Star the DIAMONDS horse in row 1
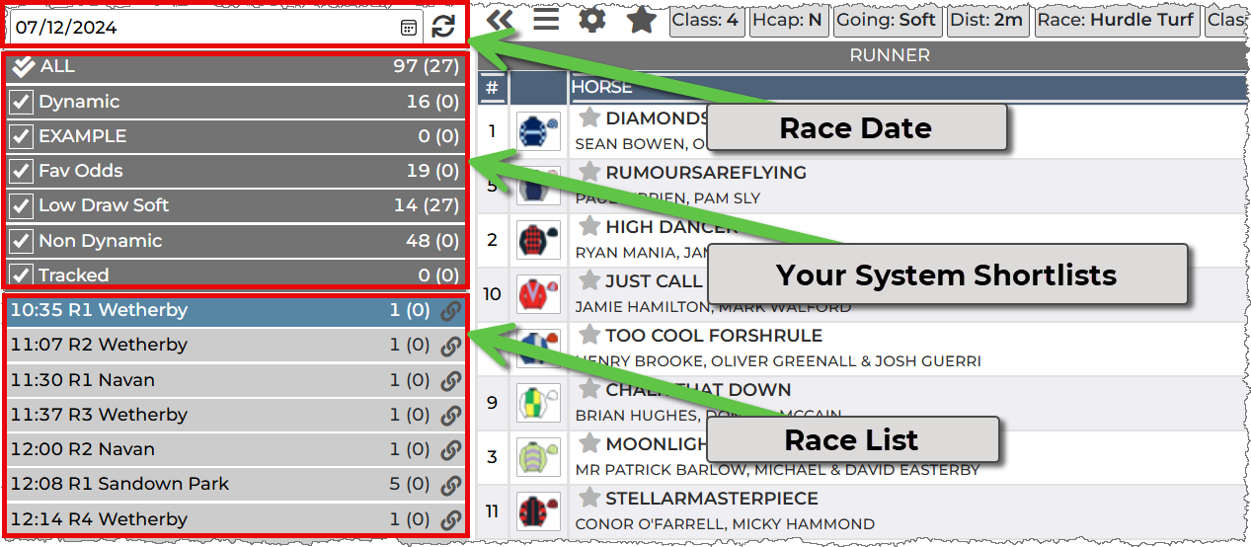Viewport: 1251px width, 547px height. click(x=589, y=117)
